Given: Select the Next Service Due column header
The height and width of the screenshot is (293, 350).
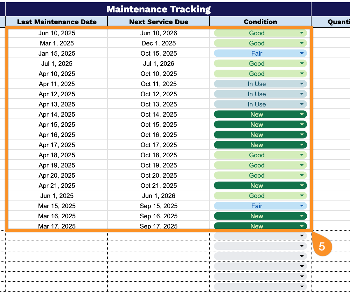Looking at the screenshot, I should [x=158, y=22].
